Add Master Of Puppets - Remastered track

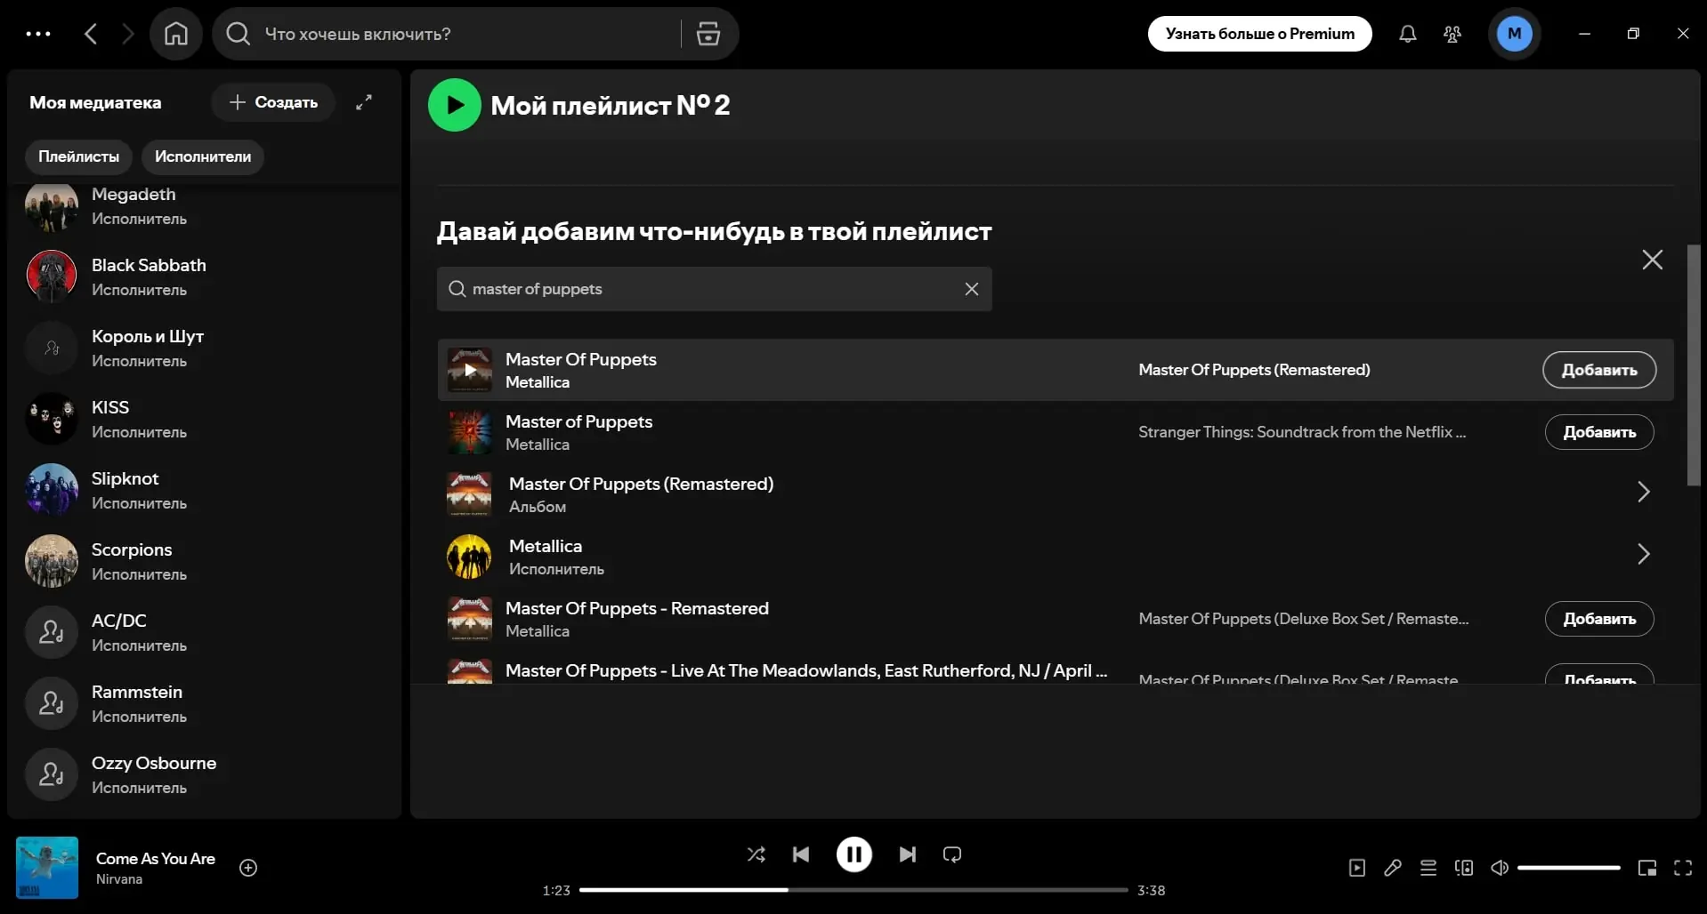point(1599,619)
